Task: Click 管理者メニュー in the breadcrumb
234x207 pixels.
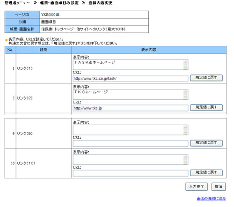Action: 17,3
